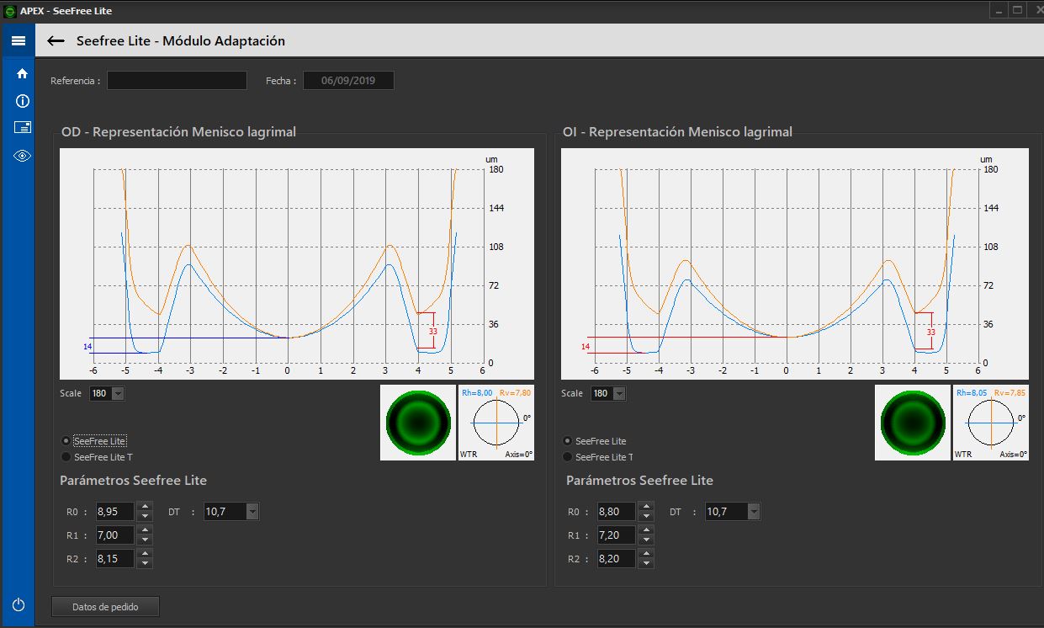The image size is (1044, 628).
Task: Select OI SeeFree Lite radio button
Action: pyautogui.click(x=568, y=441)
